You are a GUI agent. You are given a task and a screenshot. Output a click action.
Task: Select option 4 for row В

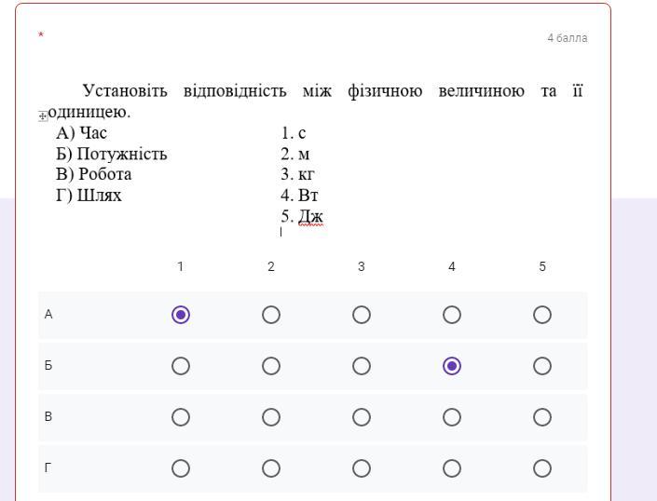tap(452, 417)
